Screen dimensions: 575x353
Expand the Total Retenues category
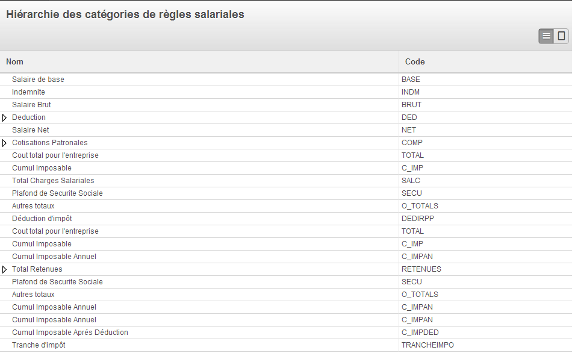[x=5, y=269]
